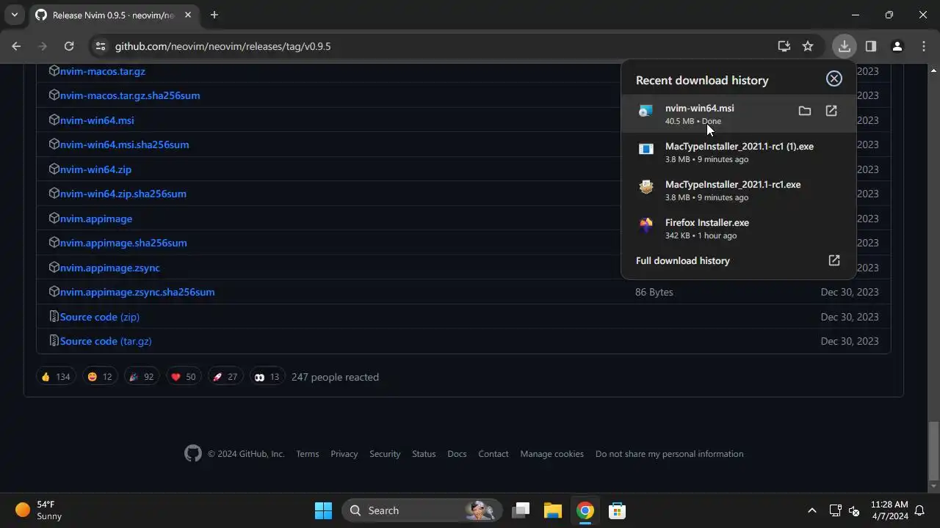Open a new browser tab
940x528 pixels.
click(x=214, y=15)
